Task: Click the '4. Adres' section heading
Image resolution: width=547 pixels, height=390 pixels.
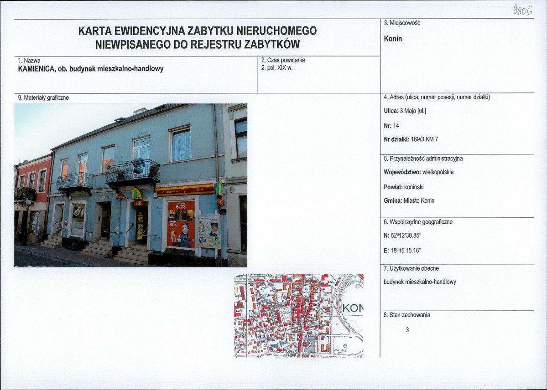Action: click(x=437, y=97)
